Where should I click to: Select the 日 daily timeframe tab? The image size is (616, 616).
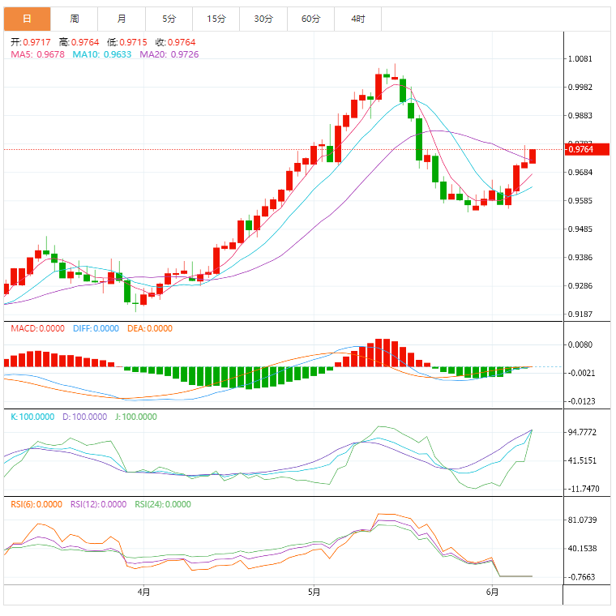27,19
